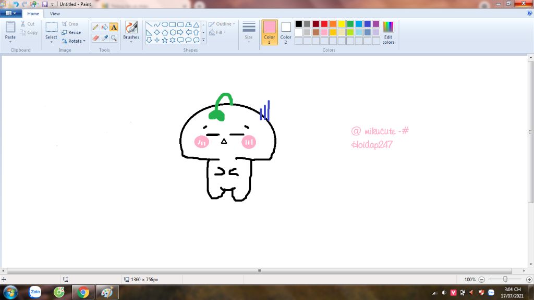Choose the Right triangle shape
The width and height of the screenshot is (534, 300).
pyautogui.click(x=149, y=32)
